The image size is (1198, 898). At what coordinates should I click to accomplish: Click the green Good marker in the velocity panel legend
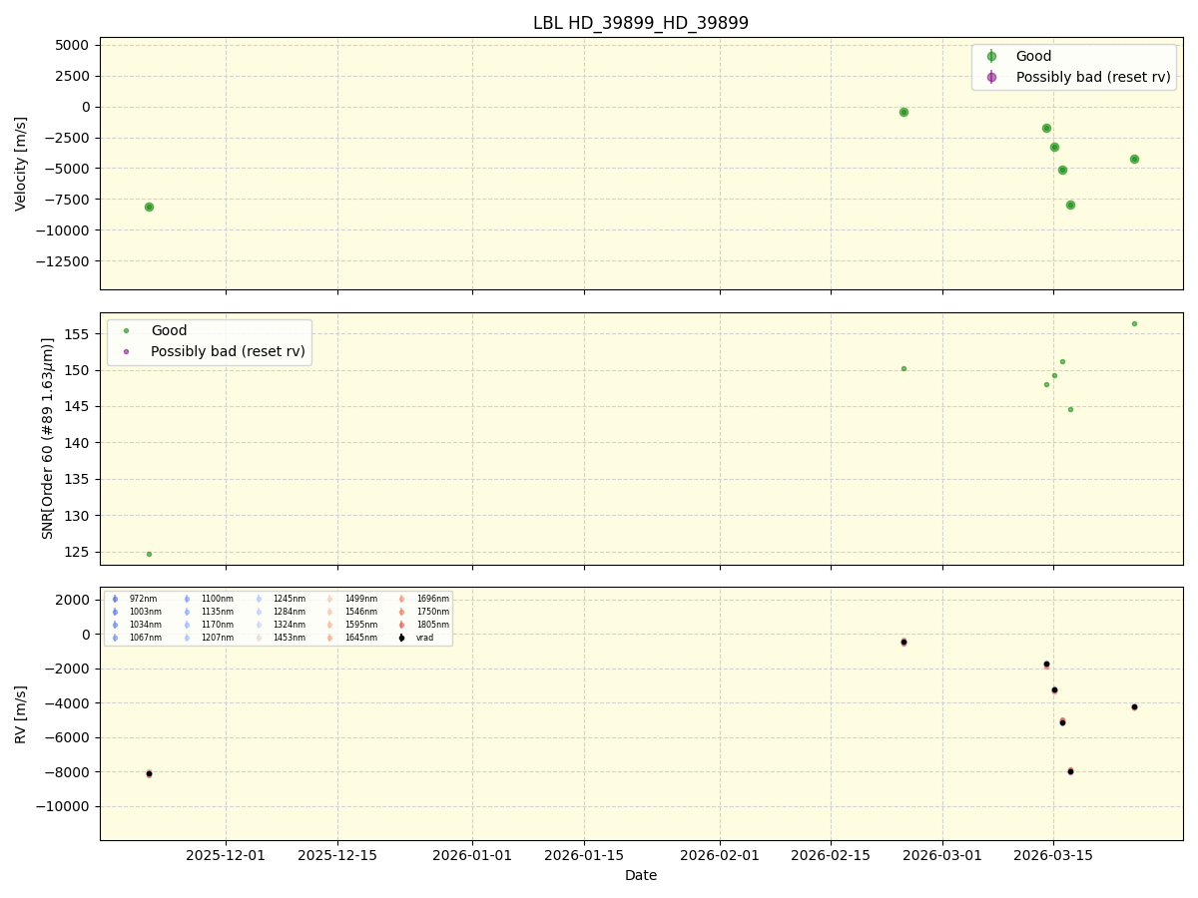click(991, 57)
